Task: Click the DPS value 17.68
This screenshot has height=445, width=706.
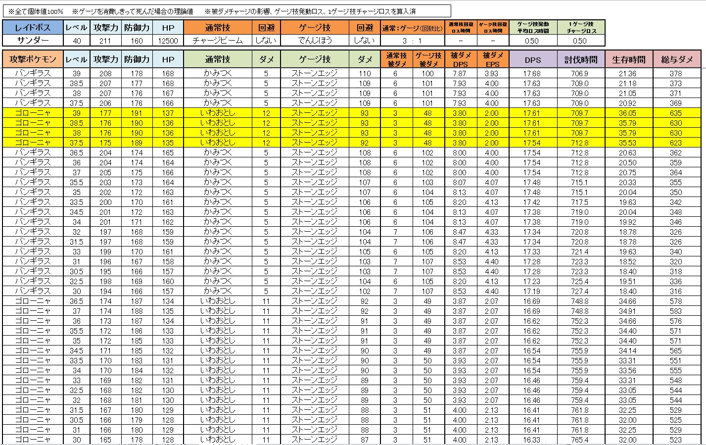Action: click(x=532, y=73)
